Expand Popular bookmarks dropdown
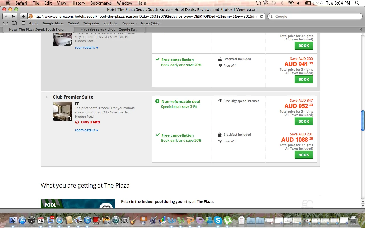This screenshot has width=365, height=228. 129,23
